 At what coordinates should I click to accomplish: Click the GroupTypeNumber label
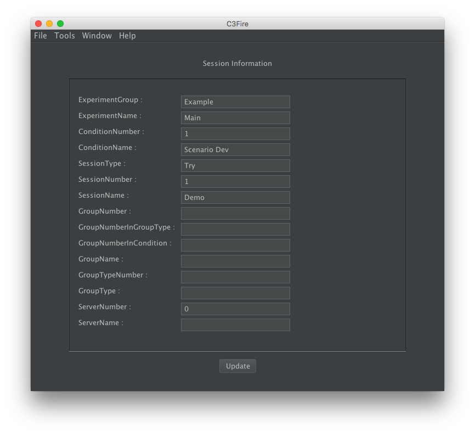pyautogui.click(x=112, y=275)
